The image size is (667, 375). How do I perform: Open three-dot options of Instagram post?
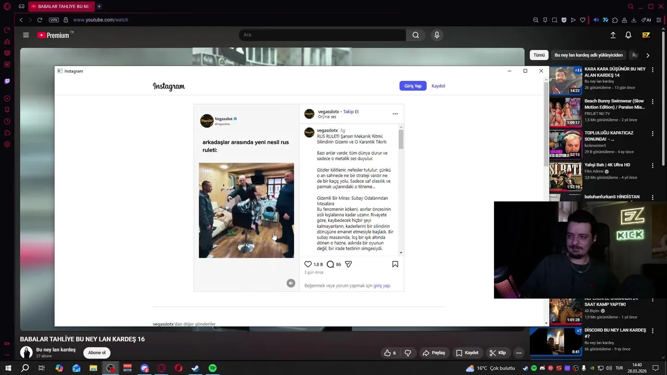395,114
